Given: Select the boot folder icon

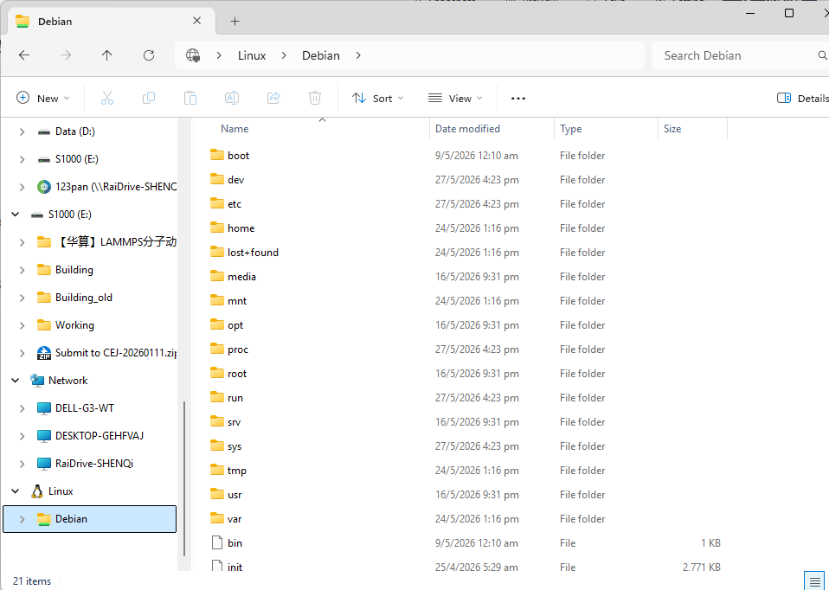Looking at the screenshot, I should 216,155.
